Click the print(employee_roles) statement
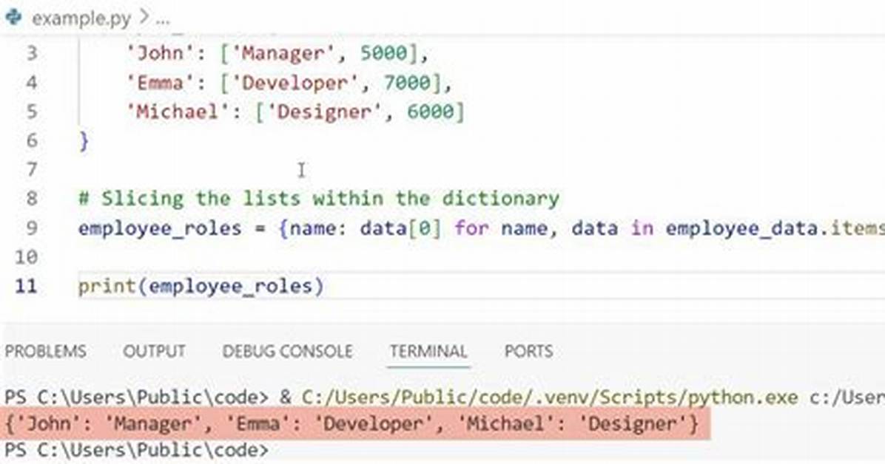 click(201, 286)
